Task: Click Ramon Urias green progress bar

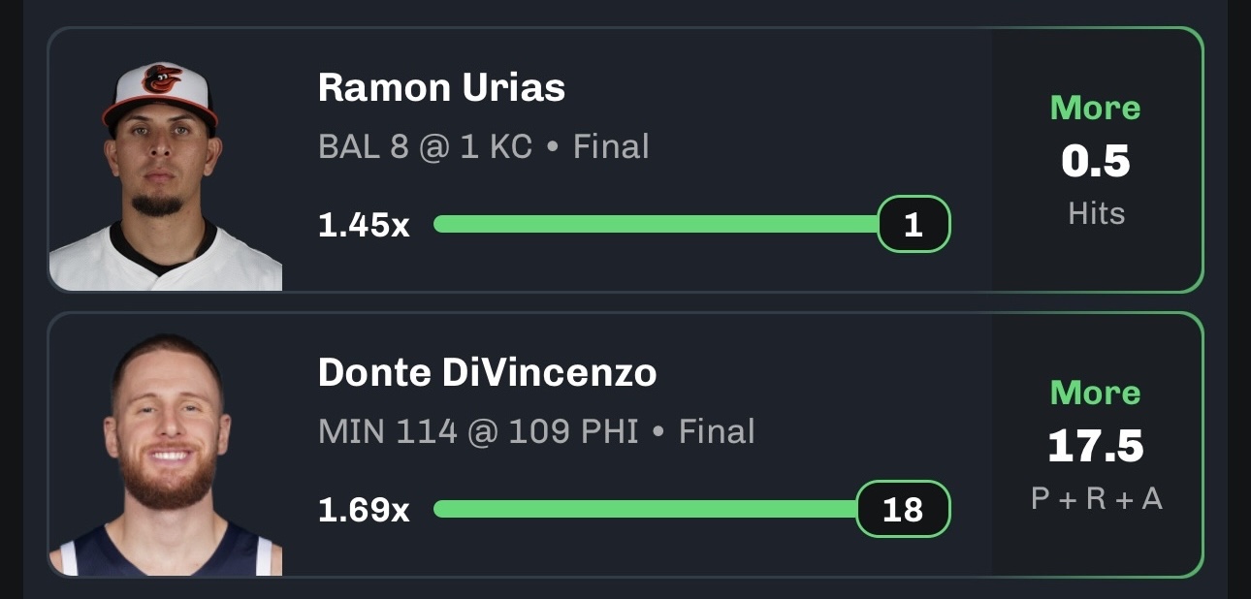Action: [x=657, y=225]
